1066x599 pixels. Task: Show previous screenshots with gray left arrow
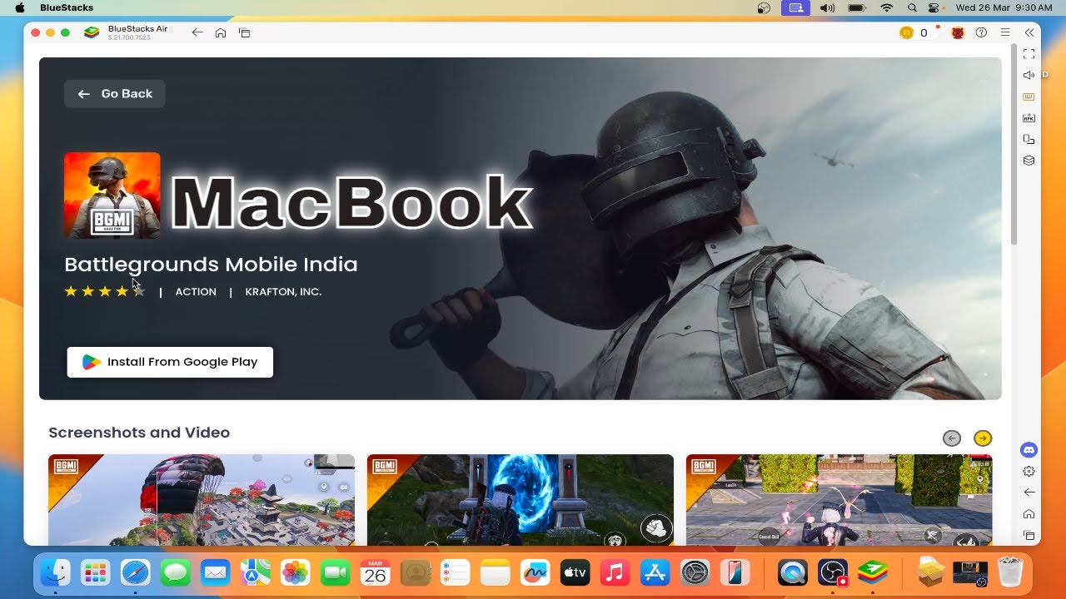tap(952, 438)
